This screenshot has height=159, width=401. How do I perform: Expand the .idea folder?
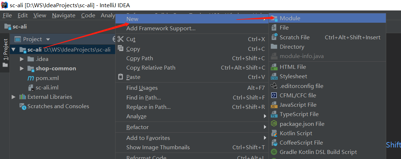(22, 59)
